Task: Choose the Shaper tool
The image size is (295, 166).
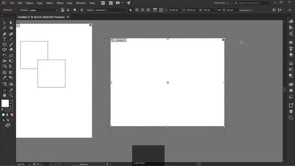Action: click(4, 50)
